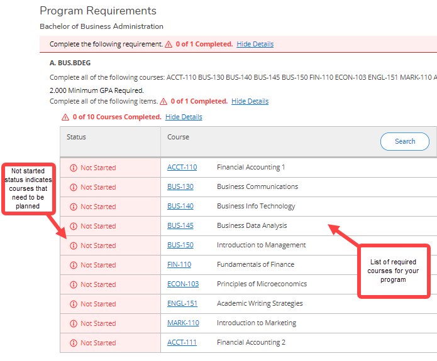Click warning triangle in the top requirement banner

pos(169,45)
